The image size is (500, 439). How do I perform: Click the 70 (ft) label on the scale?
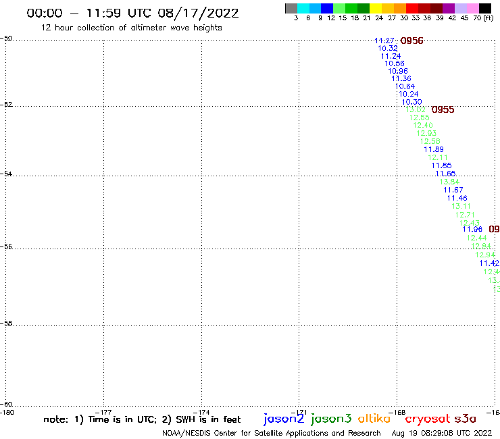[483, 18]
